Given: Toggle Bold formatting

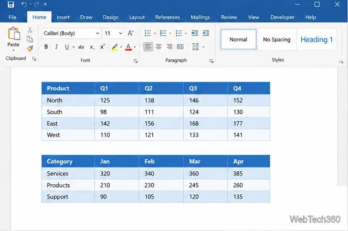Looking at the screenshot, I should point(46,47).
